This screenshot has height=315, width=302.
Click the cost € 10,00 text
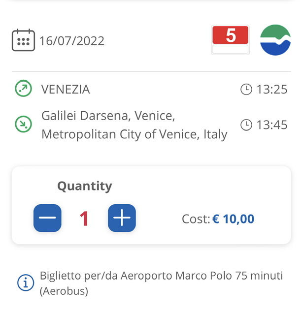click(x=233, y=219)
